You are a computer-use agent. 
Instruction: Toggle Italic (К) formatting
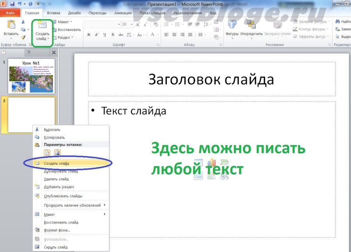(96, 34)
